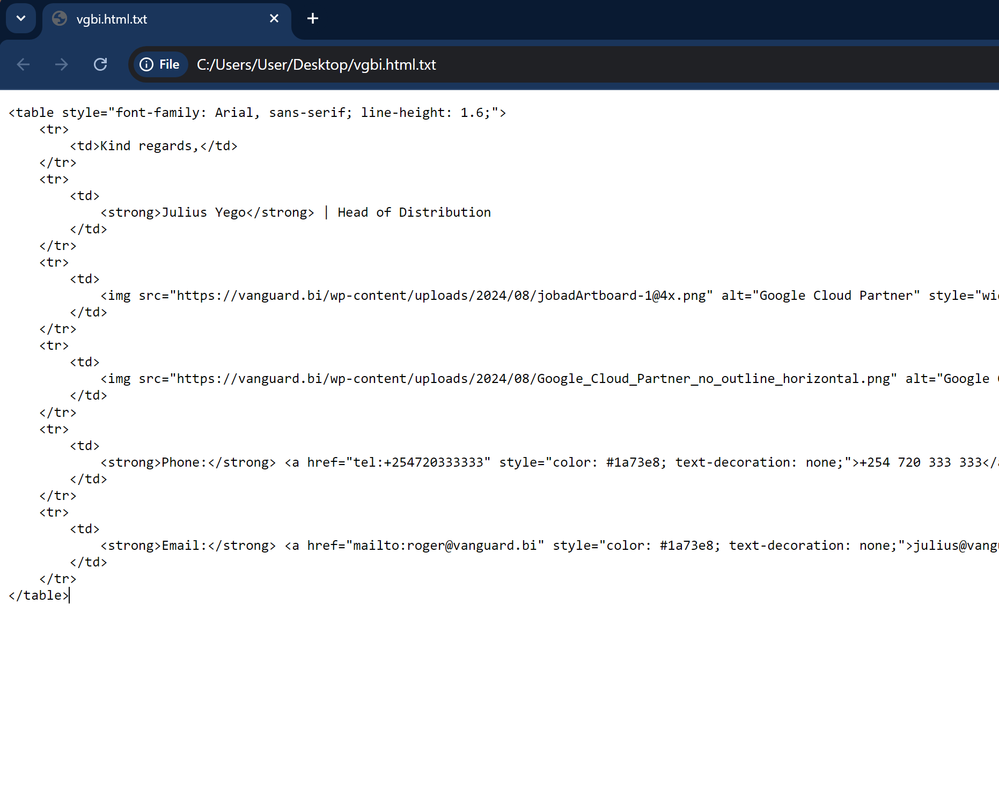The image size is (999, 810).
Task: Click the Google_Cloud_Partner_no_outline_horizontal.png URL
Action: tap(533, 379)
